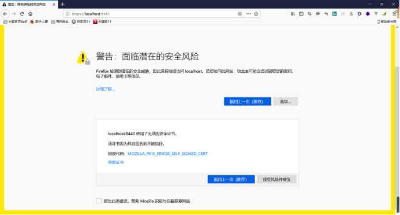Click lower blue 返回上一页 (推荐) button in panel

(231, 179)
